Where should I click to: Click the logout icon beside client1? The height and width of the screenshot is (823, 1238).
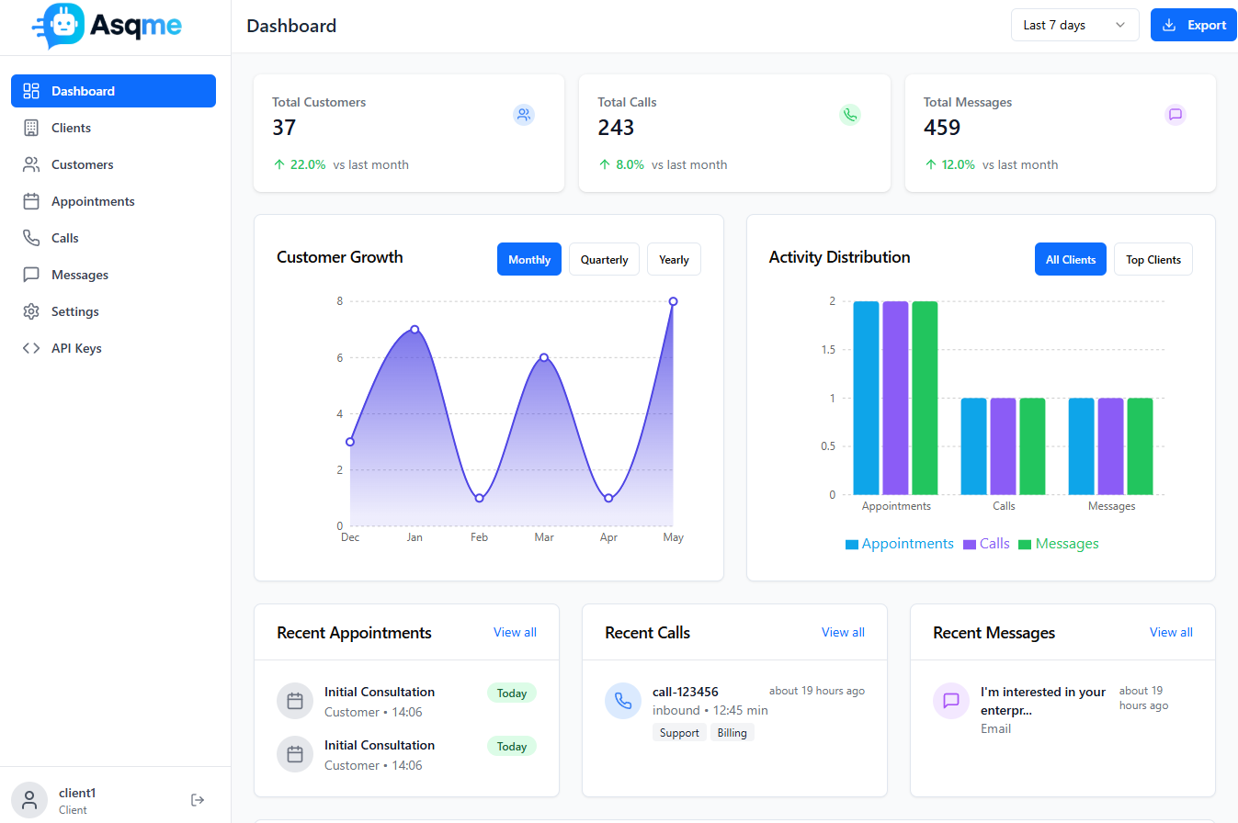tap(198, 800)
